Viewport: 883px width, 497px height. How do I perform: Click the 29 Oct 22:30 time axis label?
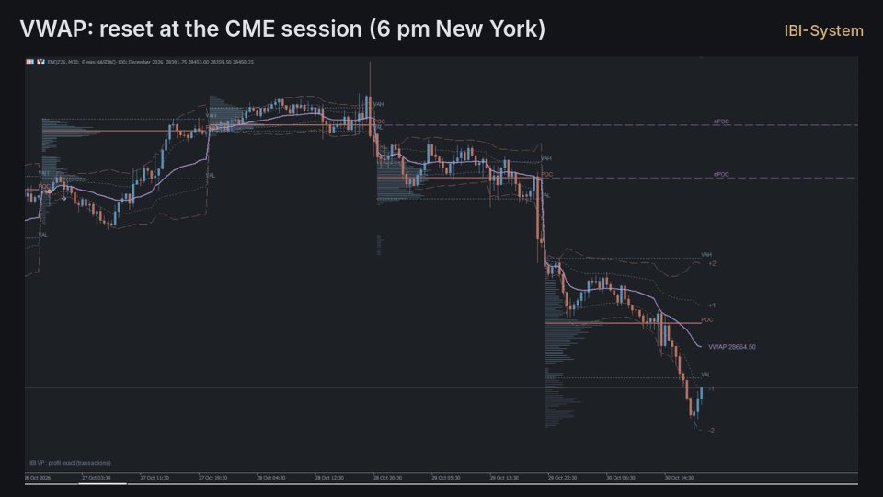click(x=562, y=478)
